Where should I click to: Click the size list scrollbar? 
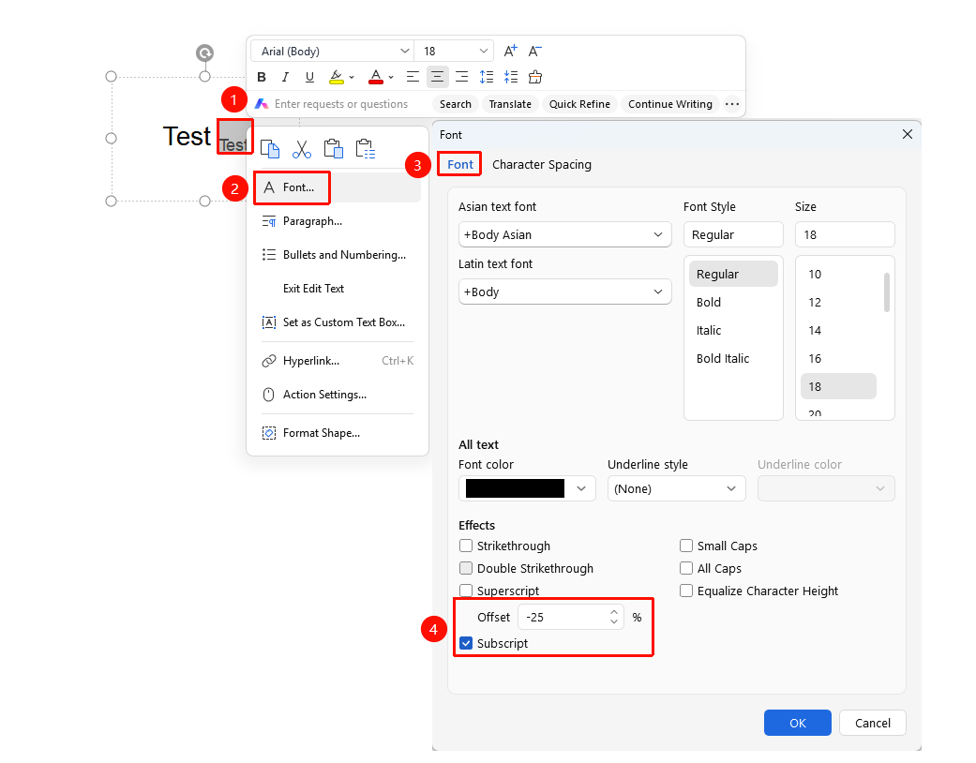click(886, 292)
